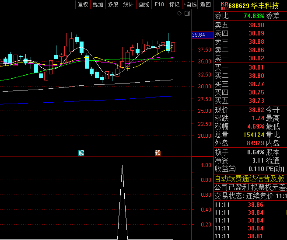Screen dimensions: 287x240
Task: Add stock with +自选 button
Action: click(190, 4)
